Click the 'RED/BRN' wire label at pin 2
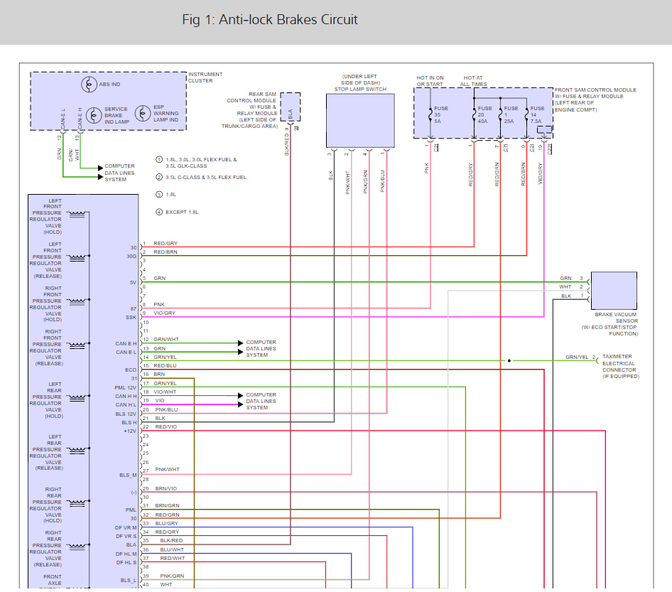Viewport: 672px width, 592px height. 166,252
